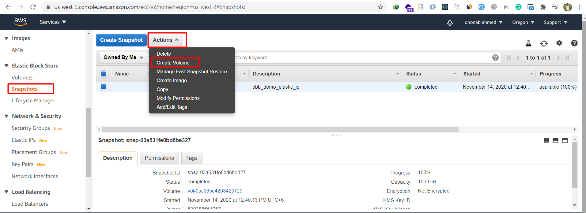Image resolution: width=586 pixels, height=213 pixels.
Task: Click the Create Snapshot button
Action: (x=121, y=40)
